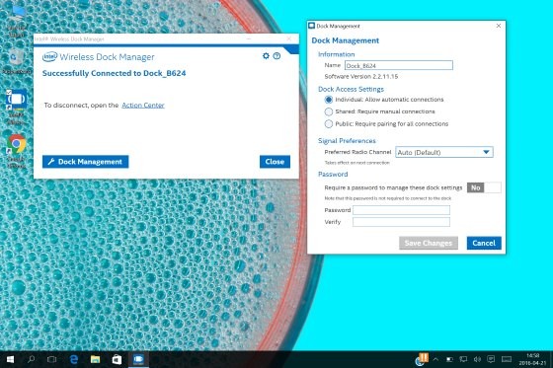The height and width of the screenshot is (368, 553).
Task: Toggle the require password switch
Action: point(484,187)
